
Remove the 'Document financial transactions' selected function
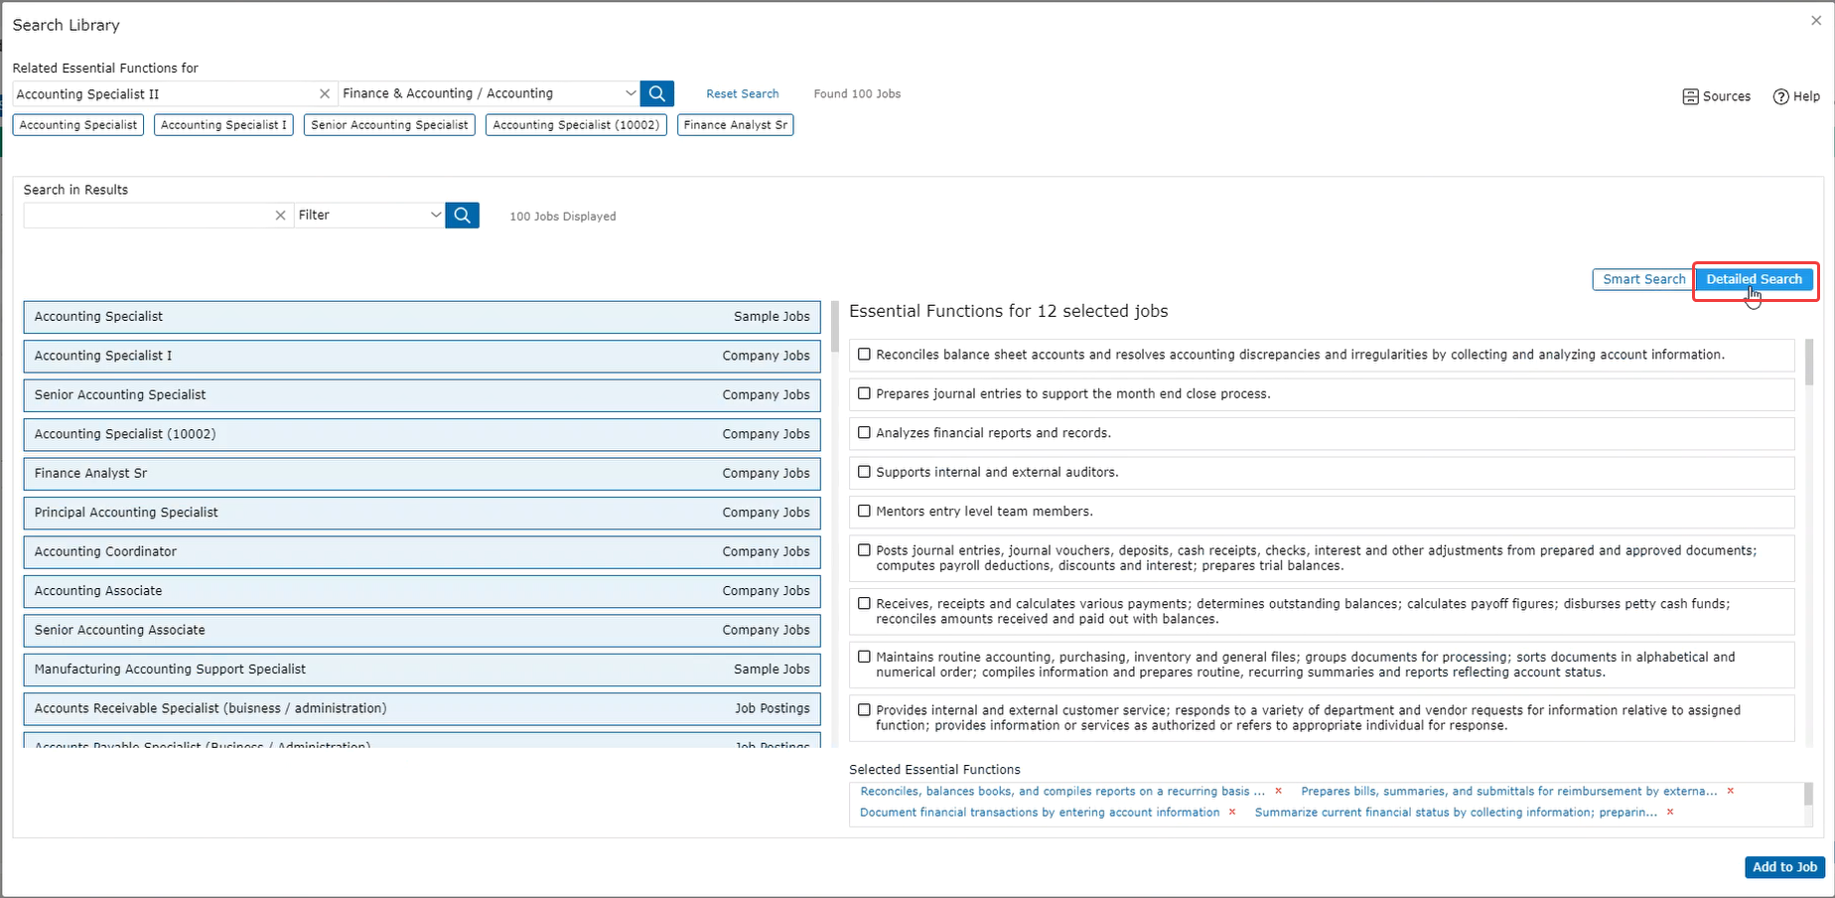pos(1232,813)
